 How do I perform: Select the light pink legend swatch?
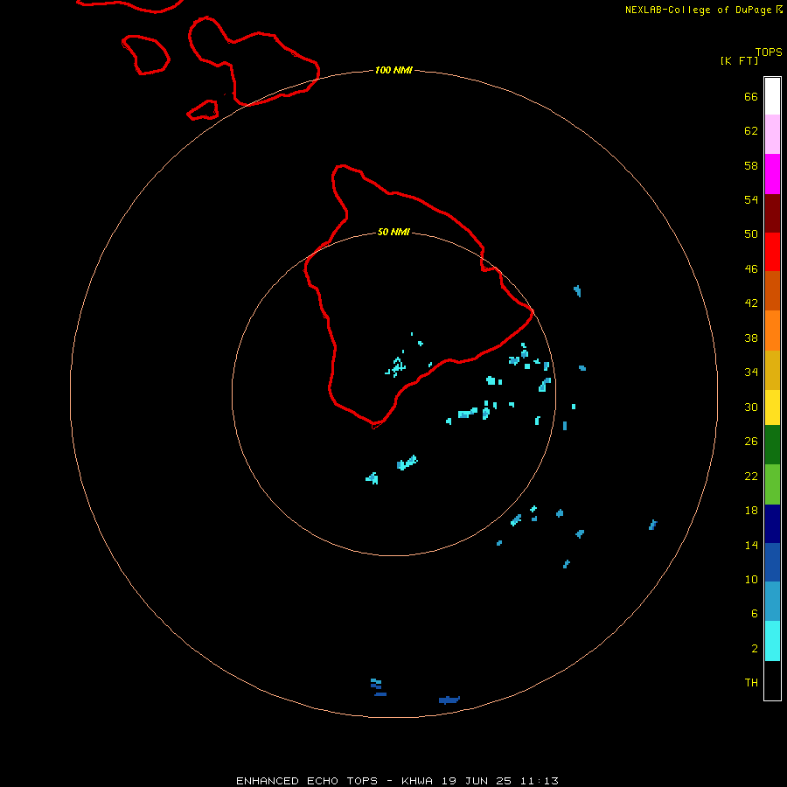pos(772,134)
